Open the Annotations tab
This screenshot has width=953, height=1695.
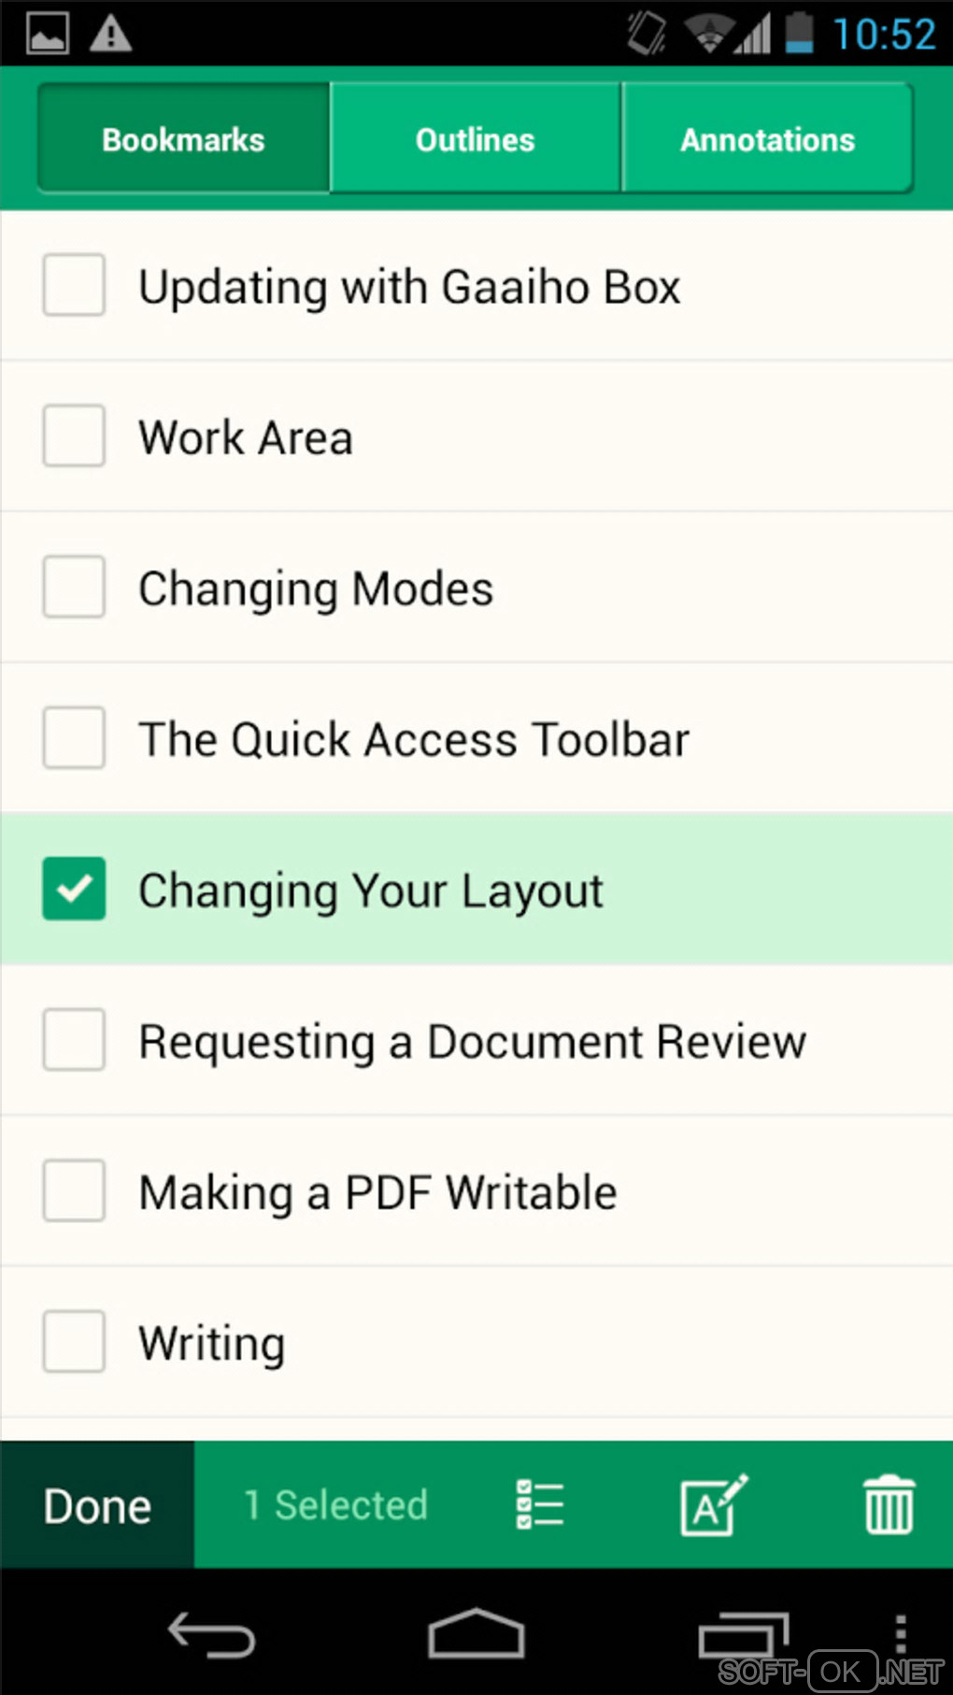click(767, 139)
